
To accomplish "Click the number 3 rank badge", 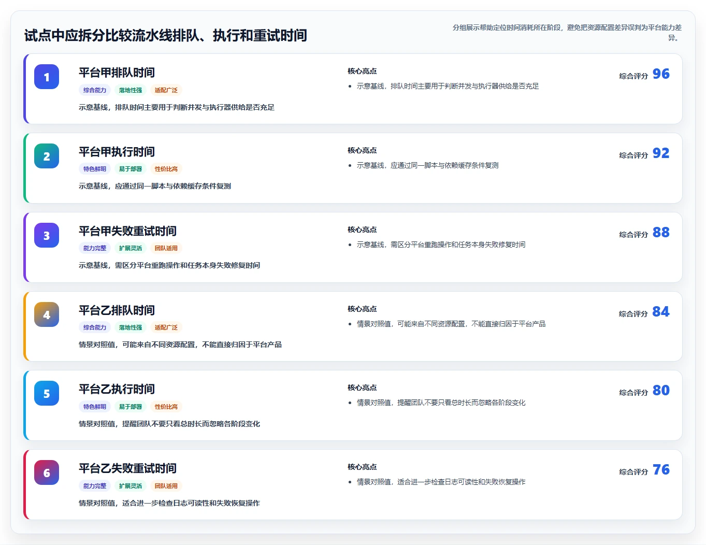I will point(47,235).
